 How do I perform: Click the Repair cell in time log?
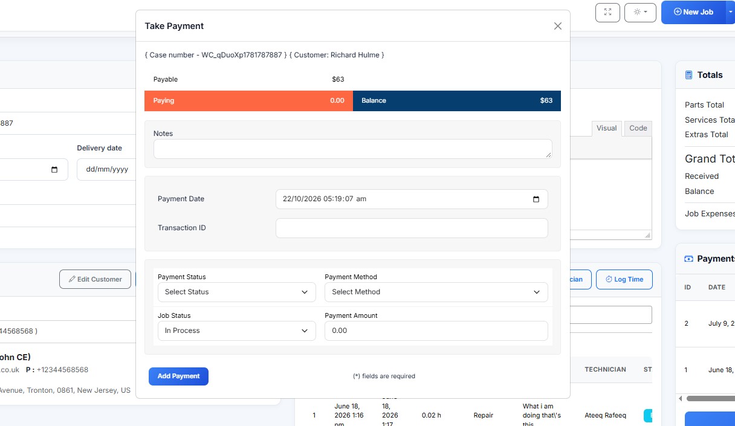pyautogui.click(x=484, y=415)
